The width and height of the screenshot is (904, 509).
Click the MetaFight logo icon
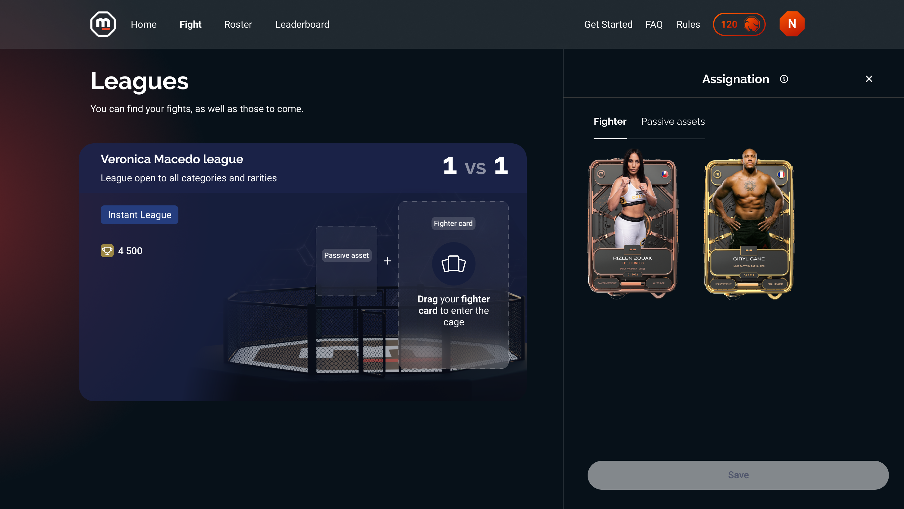coord(103,24)
